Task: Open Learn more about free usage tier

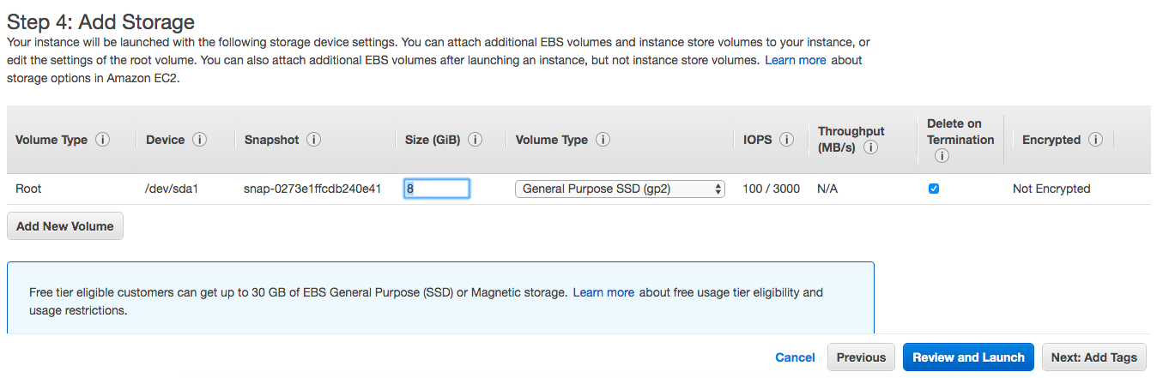Action: point(603,292)
